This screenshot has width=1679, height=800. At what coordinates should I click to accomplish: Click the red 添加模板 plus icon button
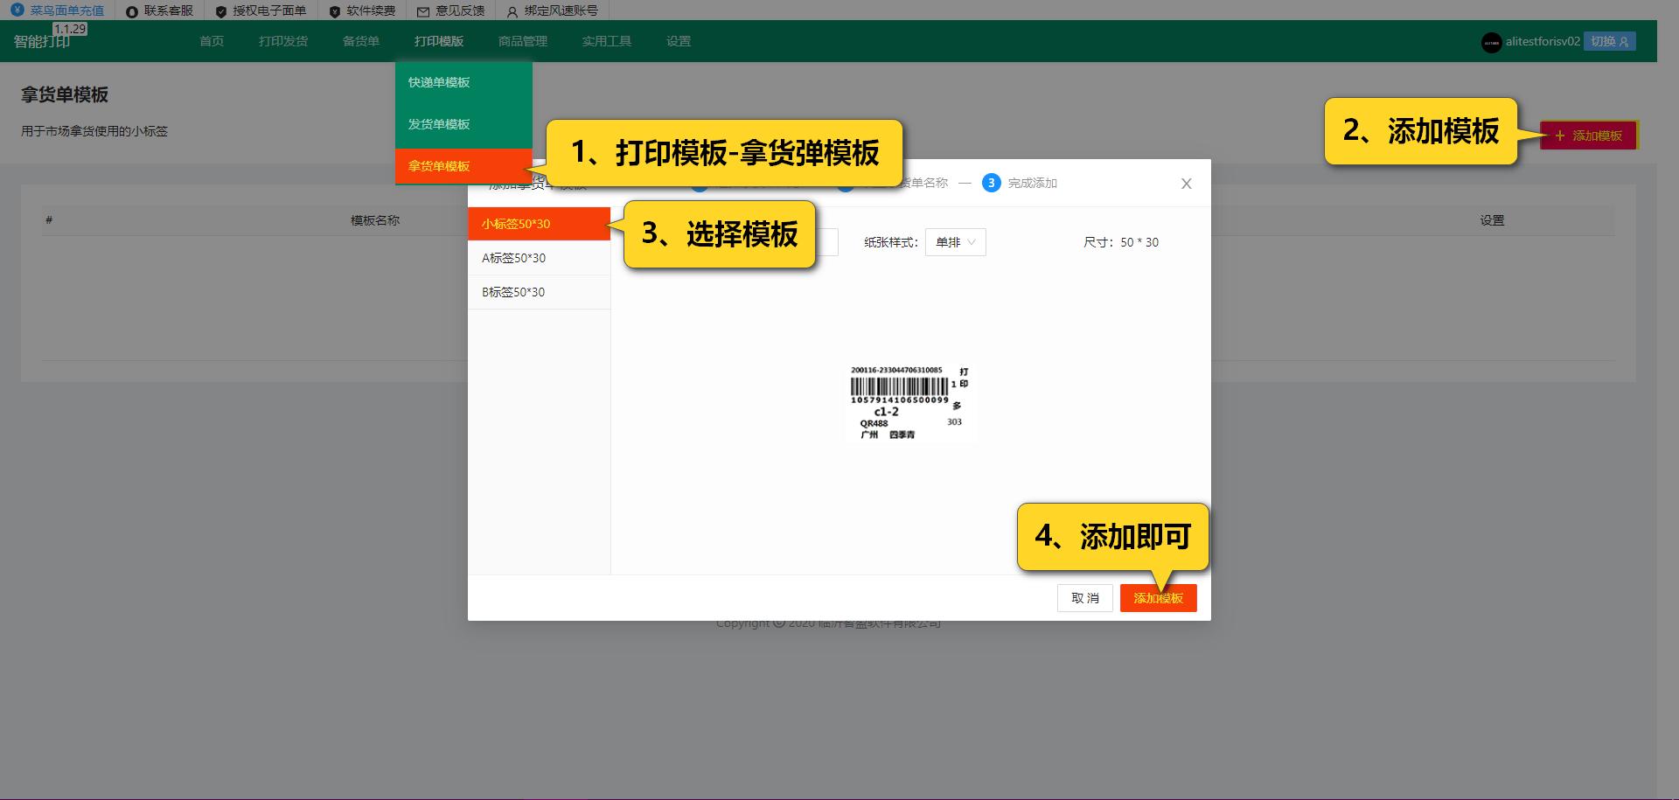1589,136
